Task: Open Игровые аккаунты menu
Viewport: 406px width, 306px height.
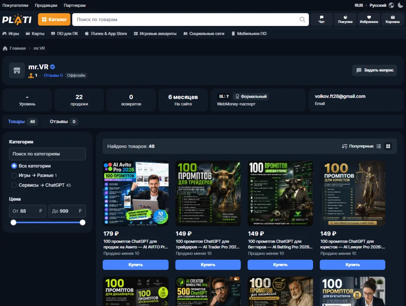Action: click(155, 33)
